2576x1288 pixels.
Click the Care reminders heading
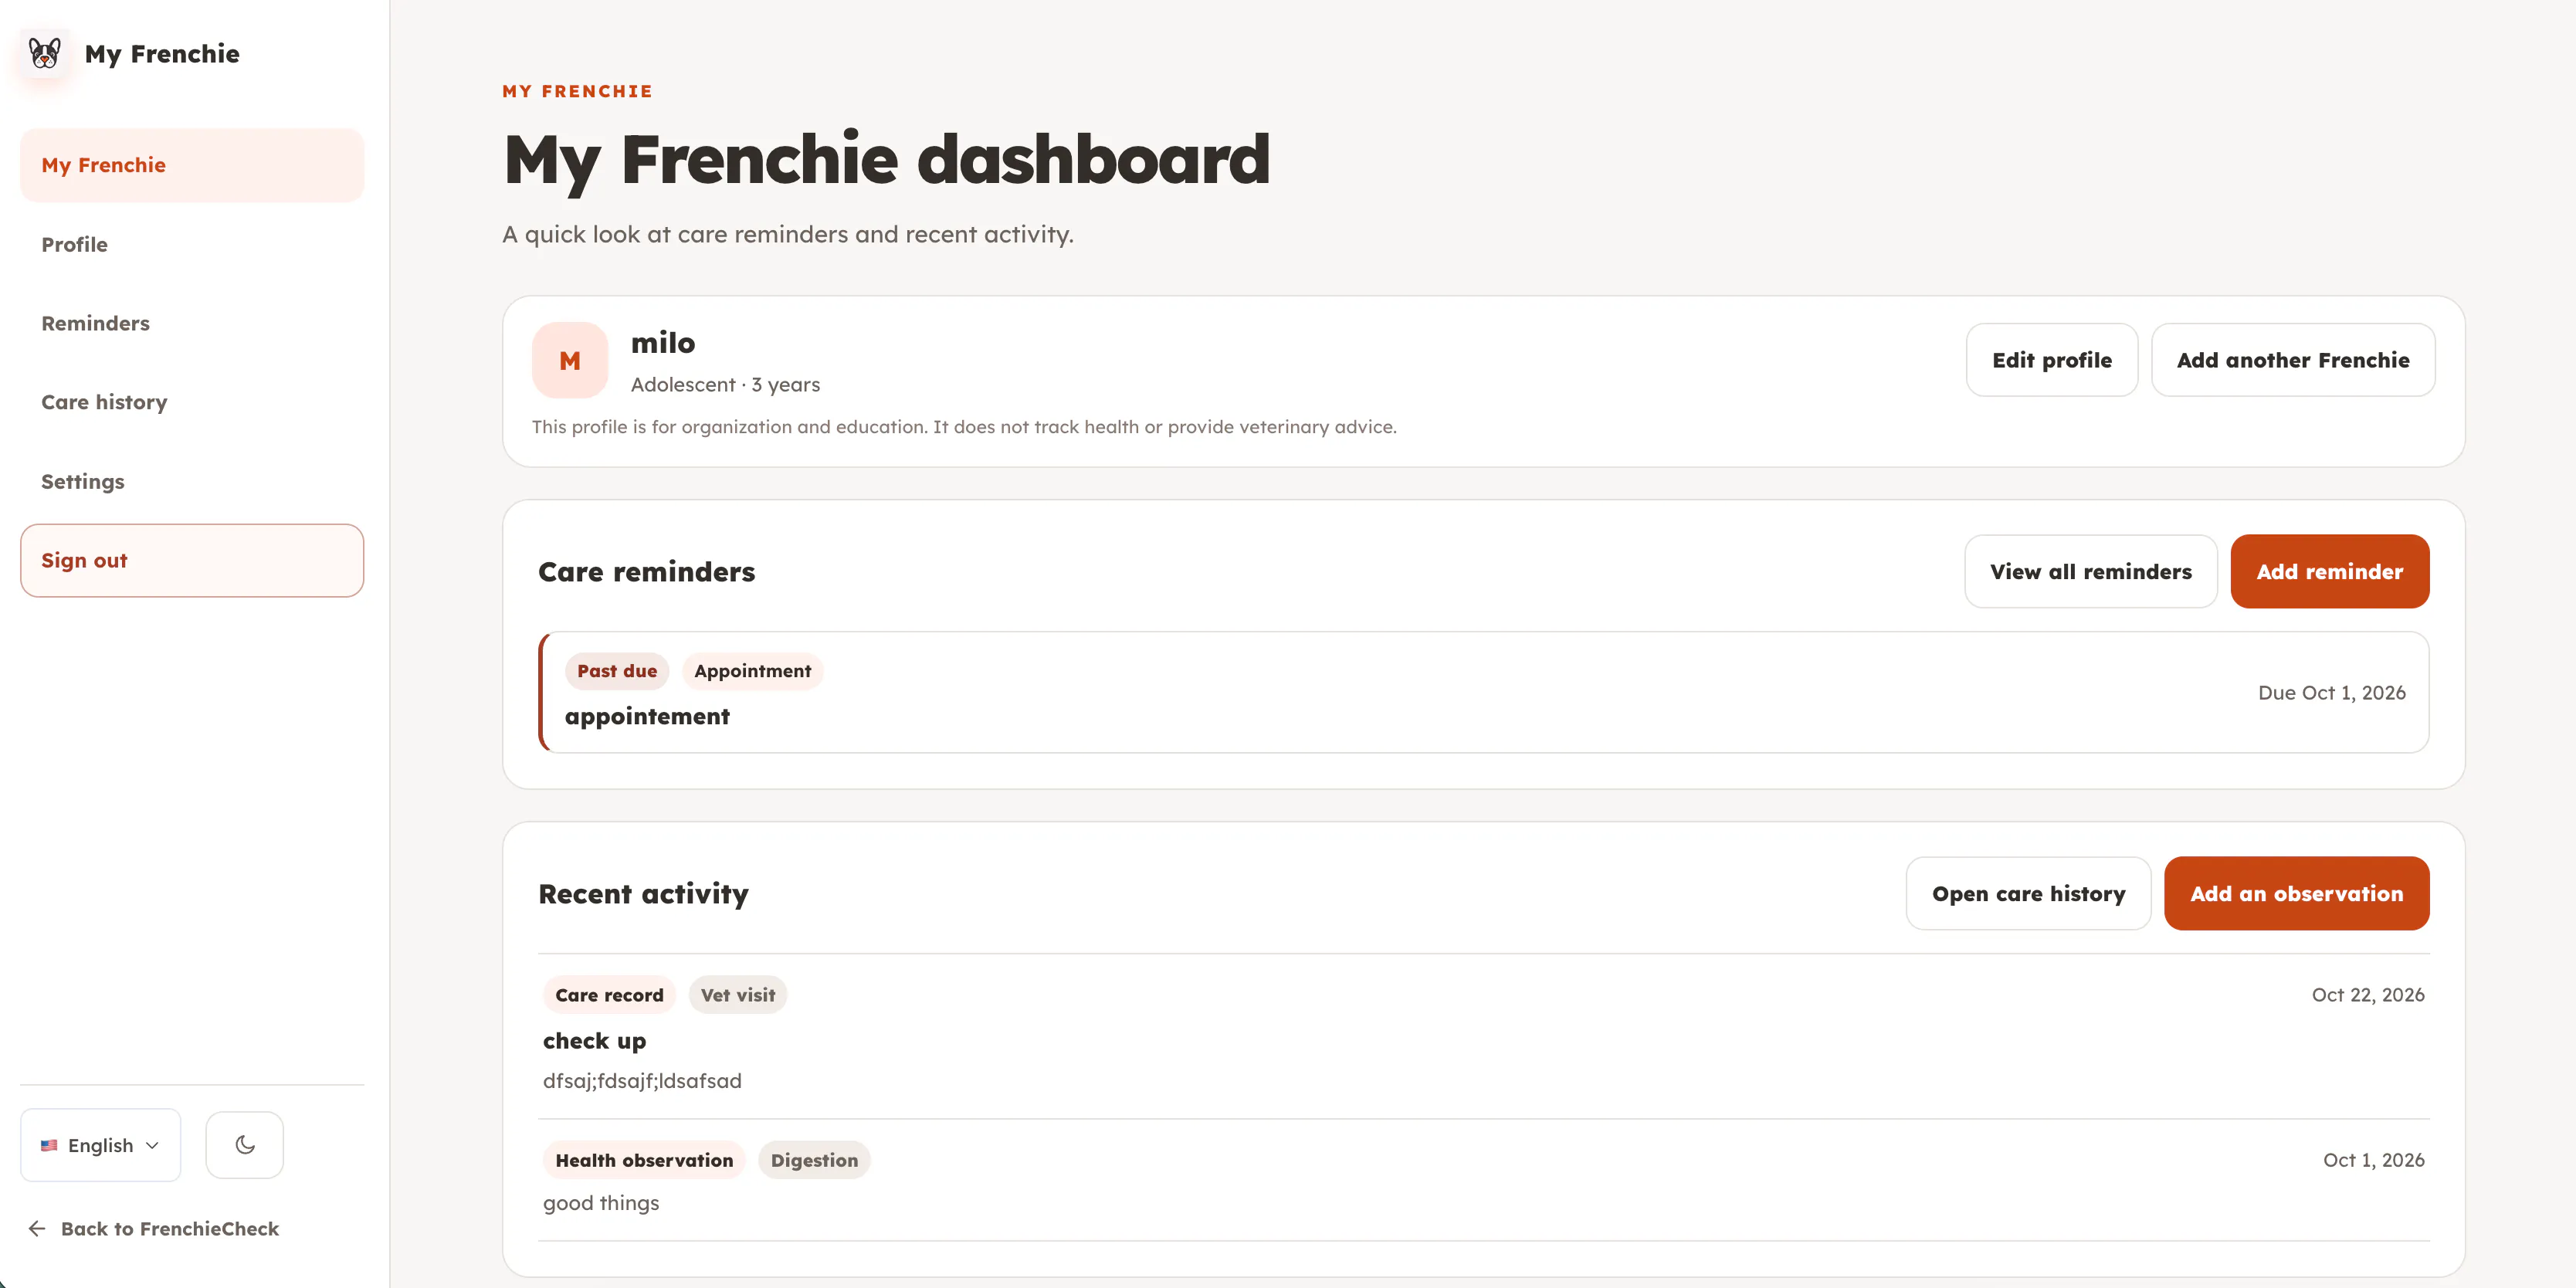pyautogui.click(x=647, y=572)
